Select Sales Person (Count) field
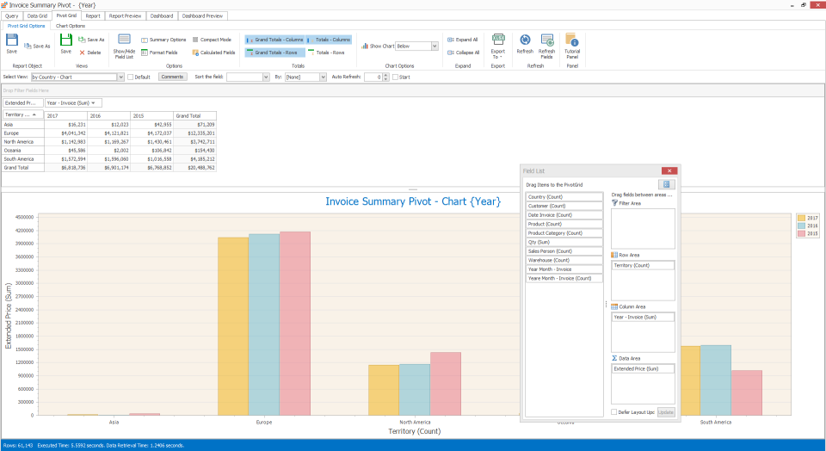Viewport: 826px width, 451px height. (x=564, y=250)
